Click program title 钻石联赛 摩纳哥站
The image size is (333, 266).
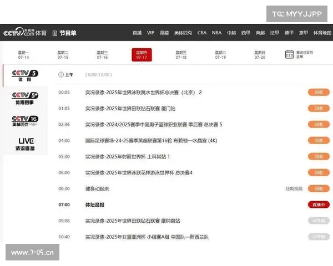133,221
